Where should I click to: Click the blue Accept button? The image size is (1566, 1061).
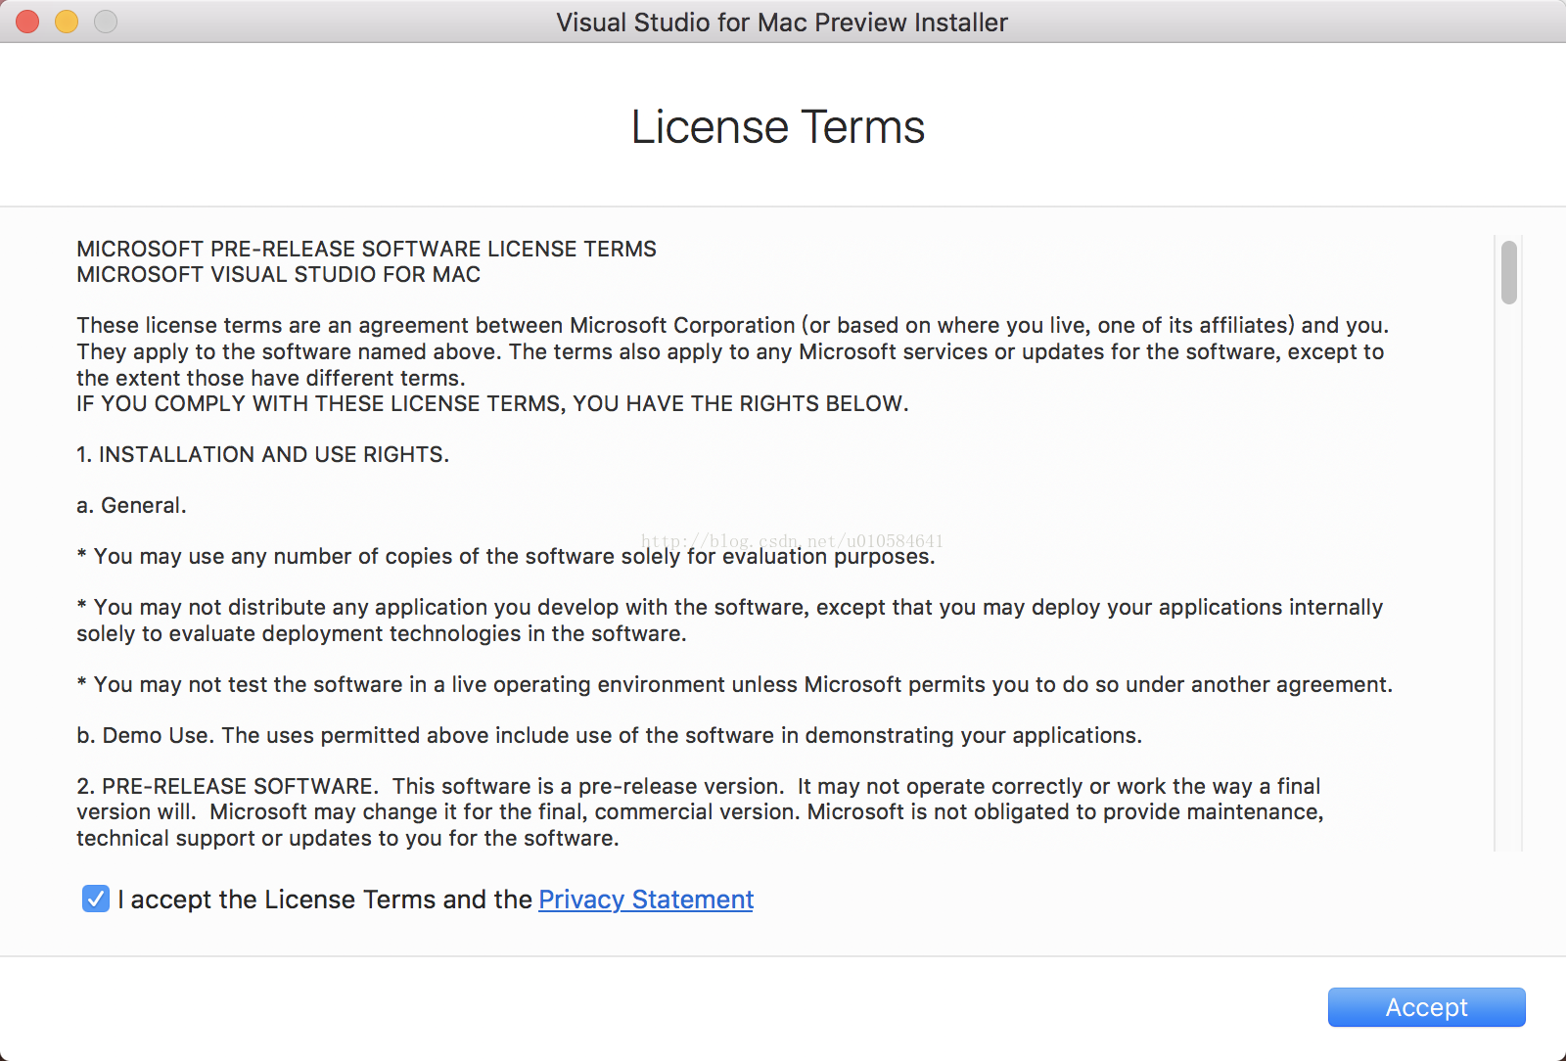click(x=1426, y=1007)
